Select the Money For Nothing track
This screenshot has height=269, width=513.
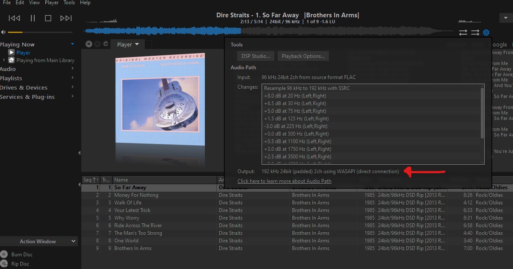click(x=297, y=195)
